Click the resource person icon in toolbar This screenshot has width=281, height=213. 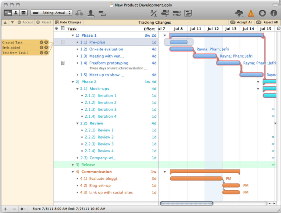click(x=91, y=13)
